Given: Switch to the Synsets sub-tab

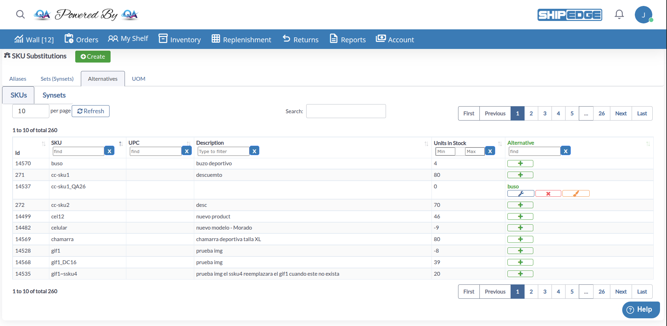Looking at the screenshot, I should (54, 95).
